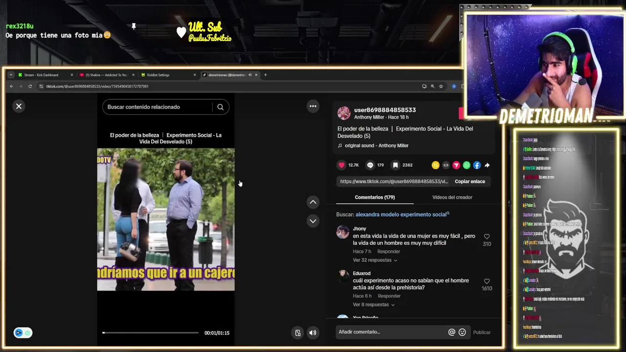Expand Ver 8 respuestas under Eduxrod's comment
The width and height of the screenshot is (626, 352).
374,305
